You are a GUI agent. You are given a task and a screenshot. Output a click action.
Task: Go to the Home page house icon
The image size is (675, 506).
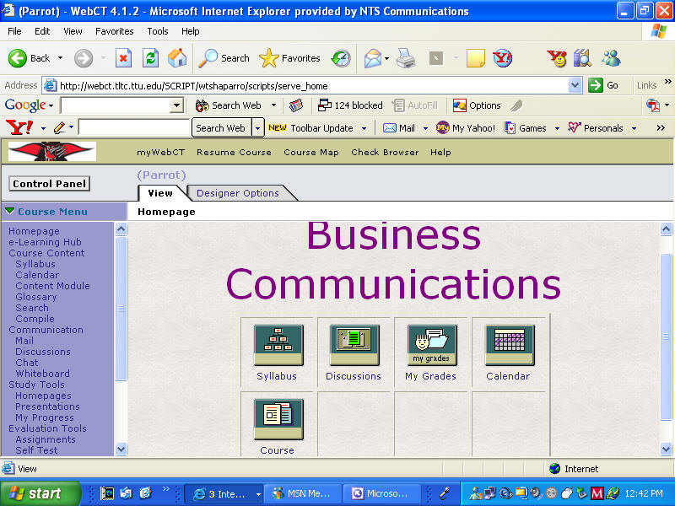(177, 58)
